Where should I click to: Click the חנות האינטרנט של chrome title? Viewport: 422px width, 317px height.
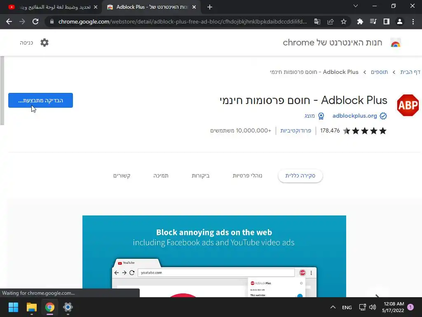[x=333, y=43]
